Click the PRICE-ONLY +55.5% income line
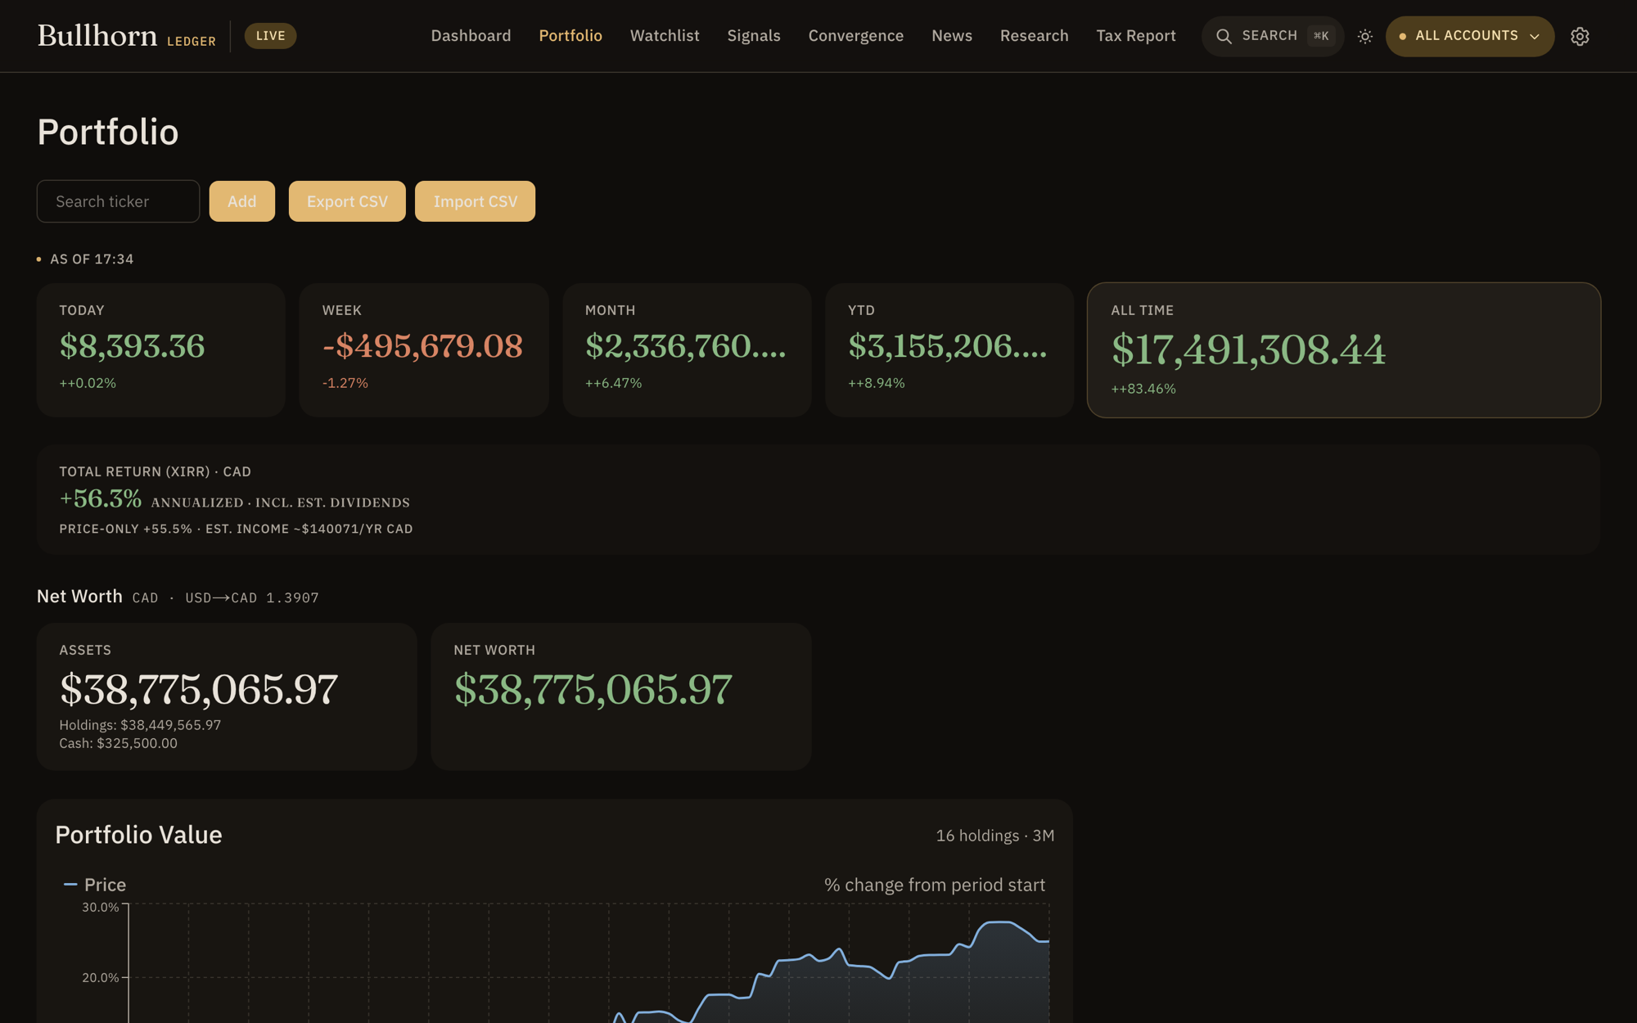The height and width of the screenshot is (1023, 1637). [x=236, y=529]
